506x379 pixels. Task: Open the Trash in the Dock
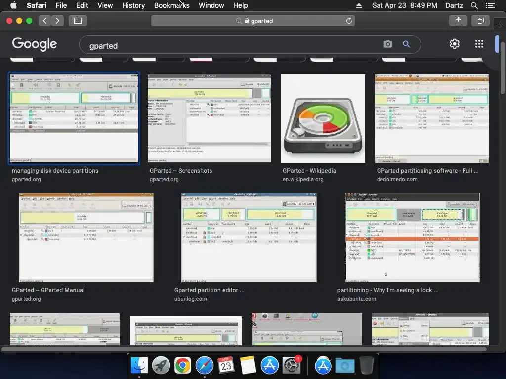[x=366, y=366]
